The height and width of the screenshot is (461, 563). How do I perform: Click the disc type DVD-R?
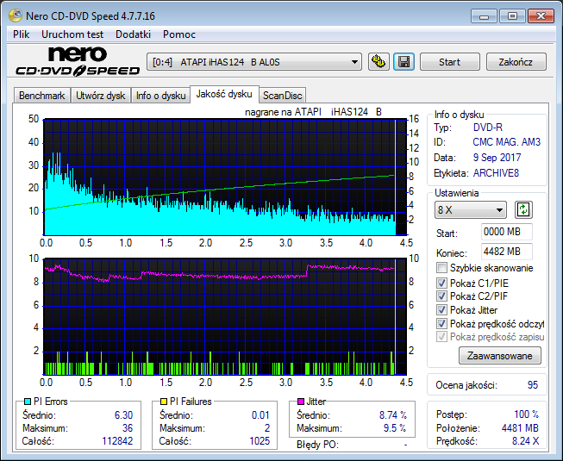coord(488,128)
